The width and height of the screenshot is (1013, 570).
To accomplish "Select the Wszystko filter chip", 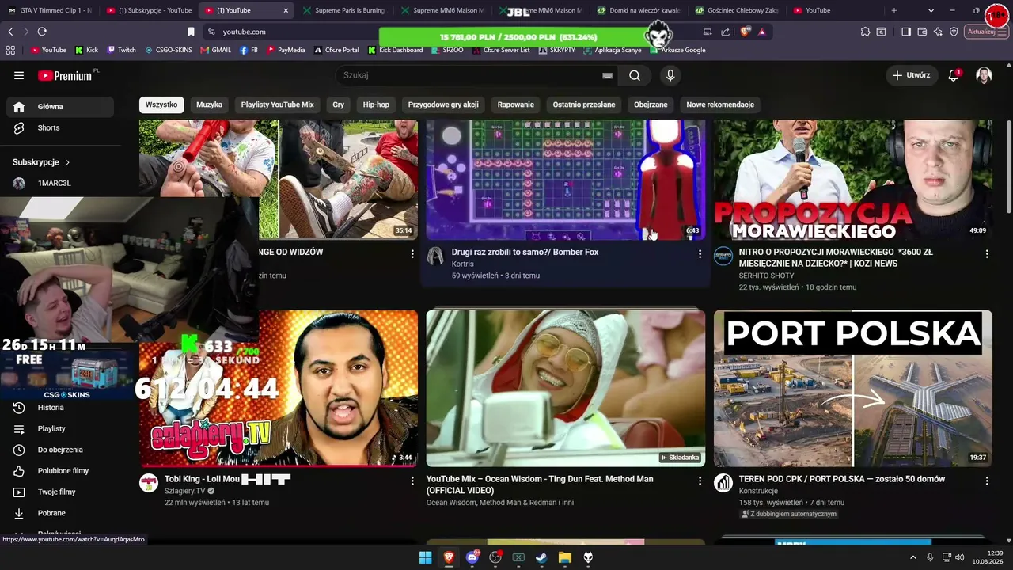I will [161, 104].
